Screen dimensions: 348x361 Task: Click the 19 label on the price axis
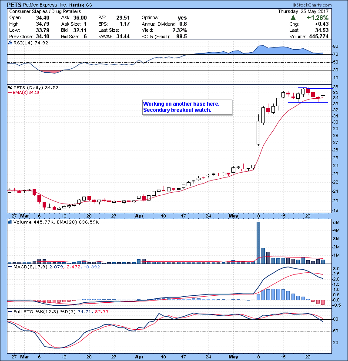335,210
